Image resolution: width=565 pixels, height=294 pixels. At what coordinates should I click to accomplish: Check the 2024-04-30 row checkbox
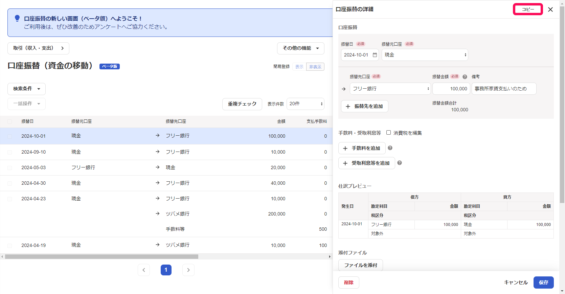(x=9, y=183)
